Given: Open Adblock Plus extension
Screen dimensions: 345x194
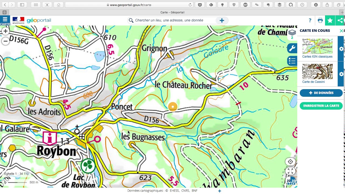Looking at the screenshot, I should tap(245, 5).
